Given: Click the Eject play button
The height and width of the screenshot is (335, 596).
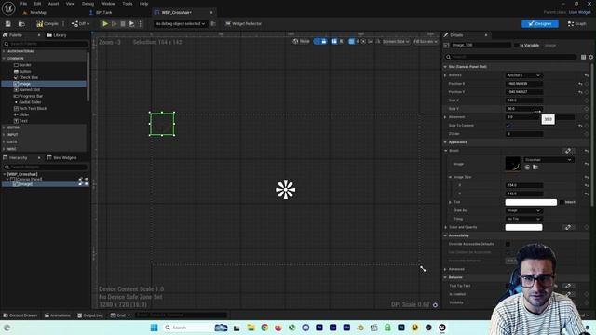Looking at the screenshot, I should (131, 24).
